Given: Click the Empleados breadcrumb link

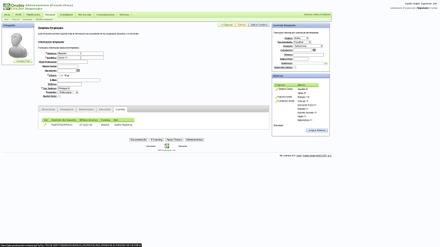Looking at the screenshot, I should pos(27,19).
